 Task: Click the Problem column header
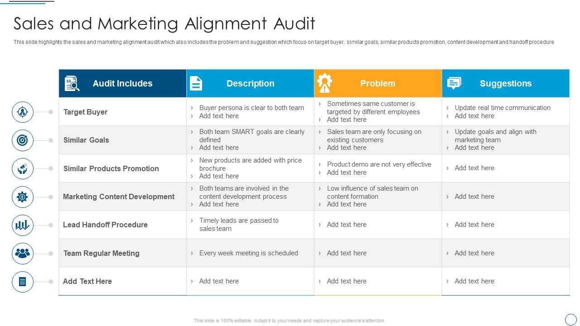point(378,83)
